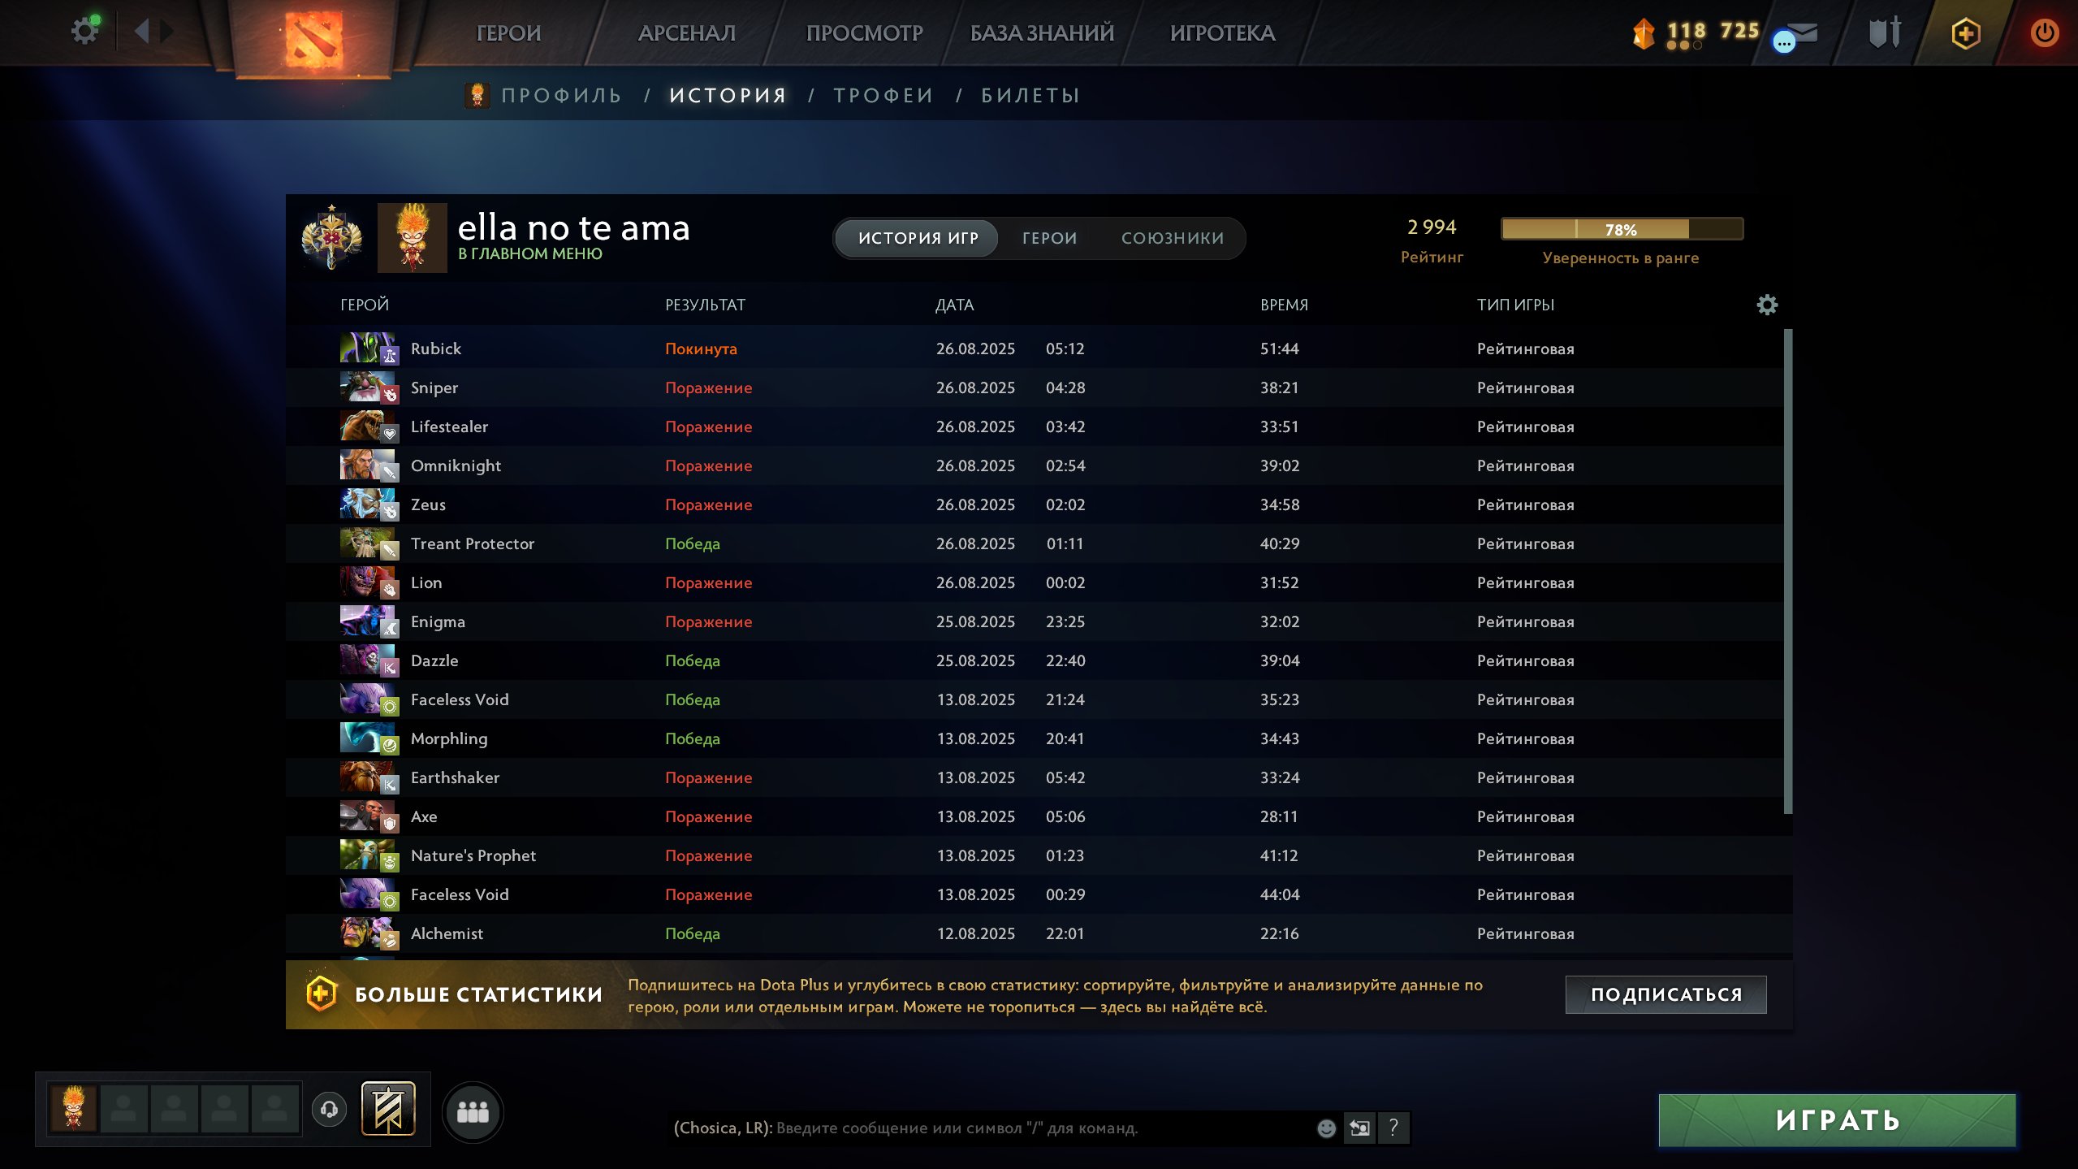Screen dimensions: 2078x1169
Task: Switch to the Союзники view
Action: pyautogui.click(x=1172, y=238)
